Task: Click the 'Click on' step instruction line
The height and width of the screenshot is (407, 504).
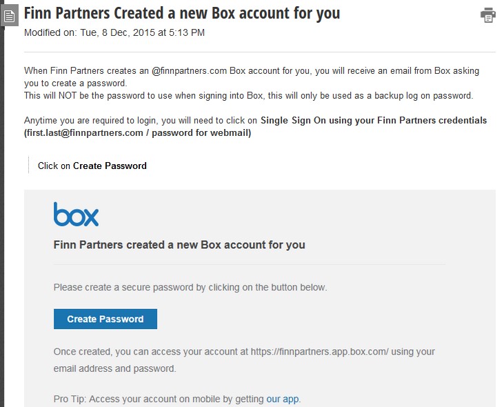Action: [x=92, y=166]
